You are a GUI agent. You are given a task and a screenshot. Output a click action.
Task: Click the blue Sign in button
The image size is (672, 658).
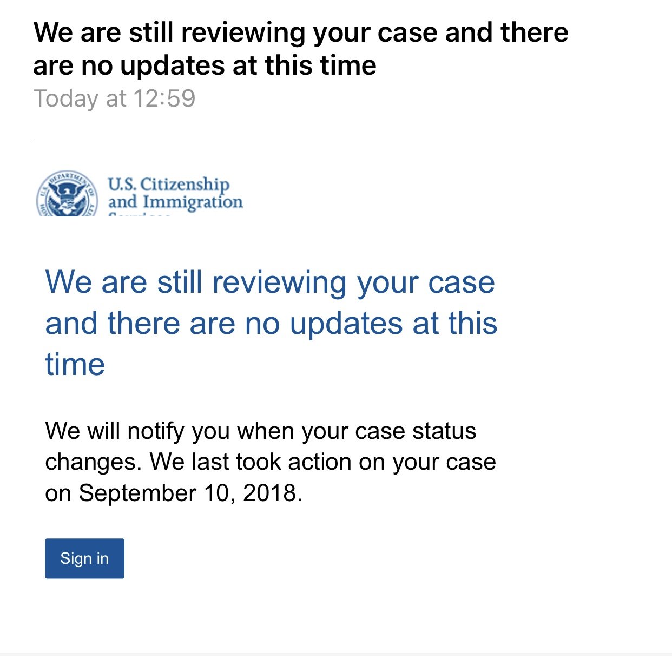click(x=84, y=558)
